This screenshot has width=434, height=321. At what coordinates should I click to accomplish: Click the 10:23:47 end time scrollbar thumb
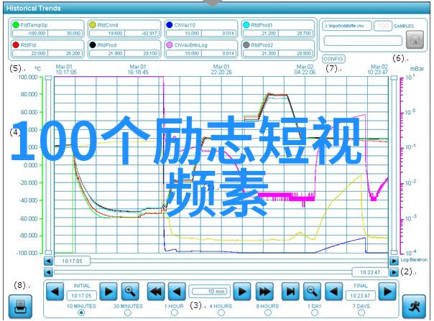pos(370,272)
